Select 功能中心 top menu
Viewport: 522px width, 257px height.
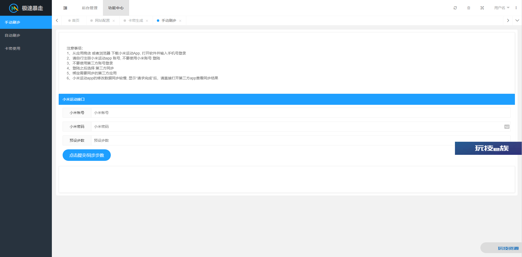pyautogui.click(x=116, y=8)
